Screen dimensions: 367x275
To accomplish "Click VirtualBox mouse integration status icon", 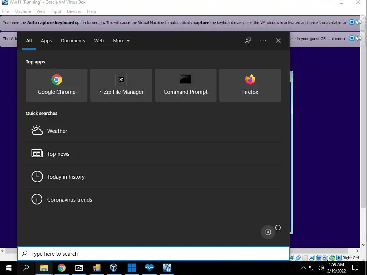I will coord(332,258).
